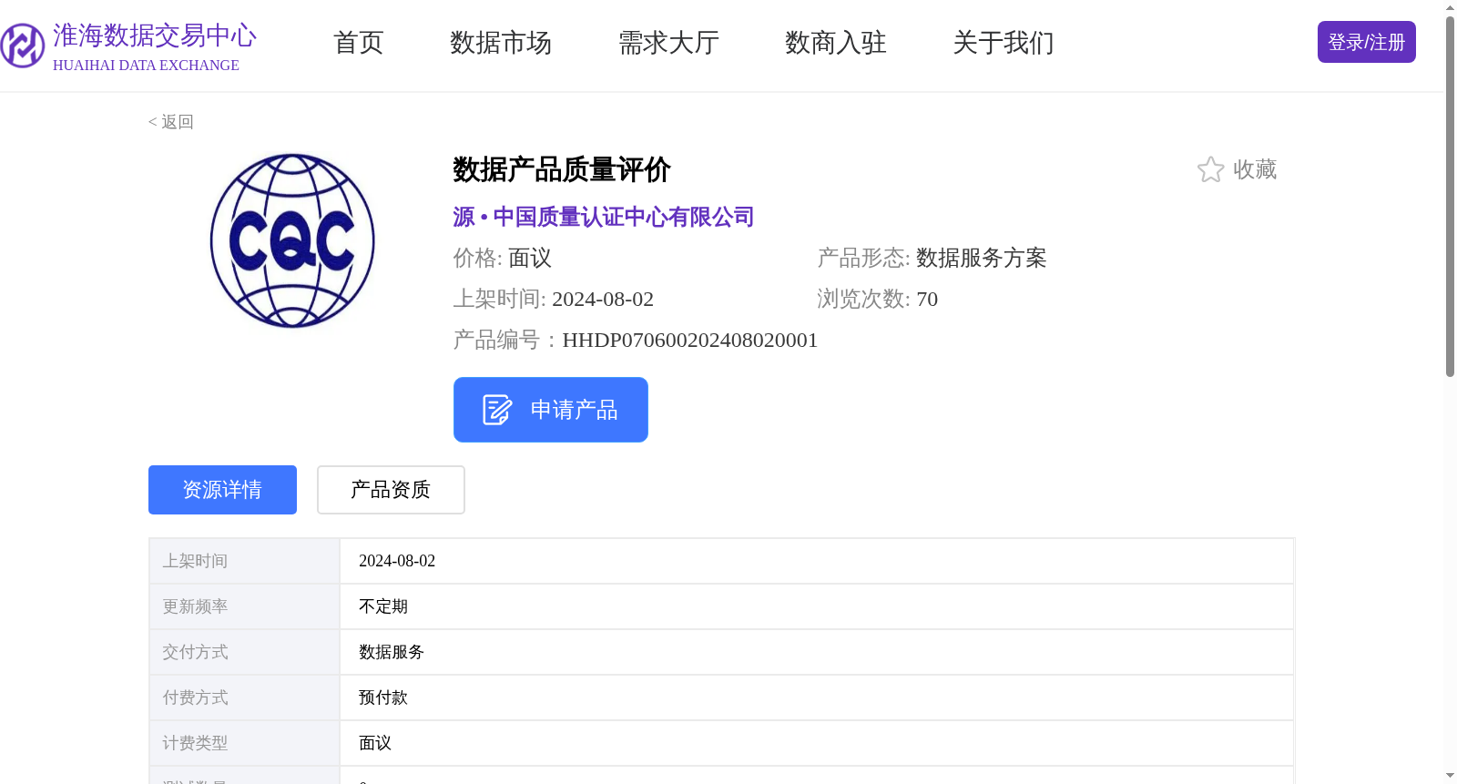Click table label 上架时间 in details table
1457x784 pixels.
(x=195, y=561)
